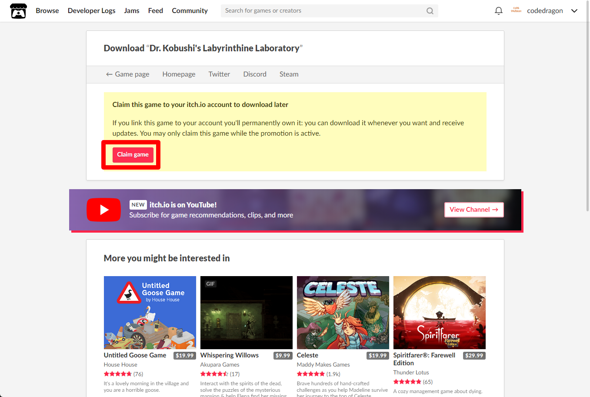
Task: Open the Steam link
Action: (289, 74)
